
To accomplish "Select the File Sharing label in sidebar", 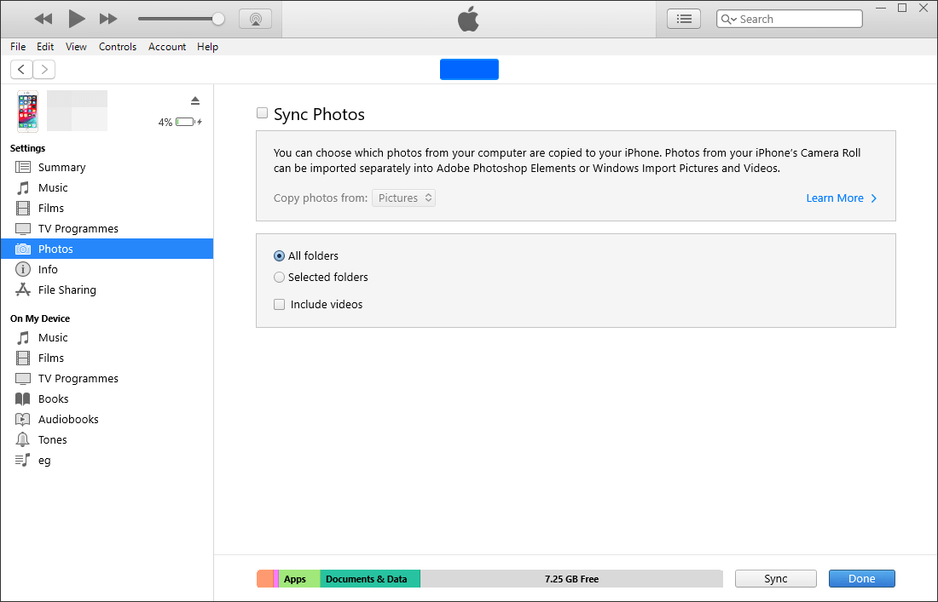I will point(67,290).
